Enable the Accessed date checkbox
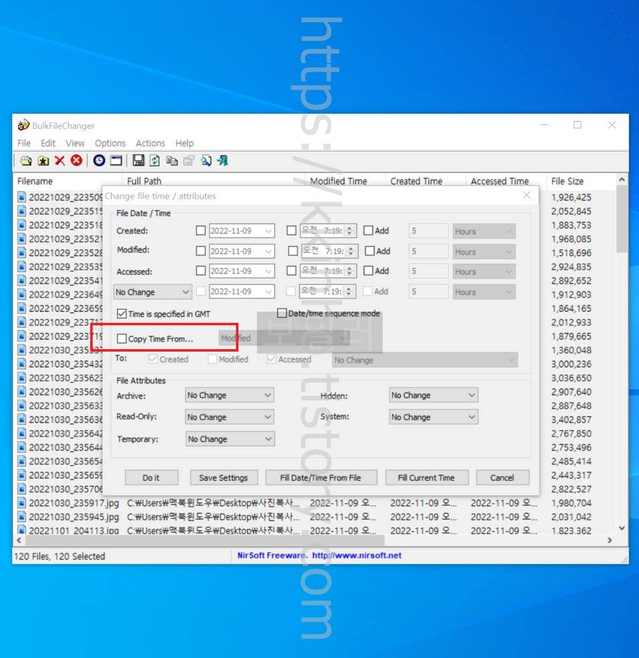Screen dimensions: 639x658 201,271
